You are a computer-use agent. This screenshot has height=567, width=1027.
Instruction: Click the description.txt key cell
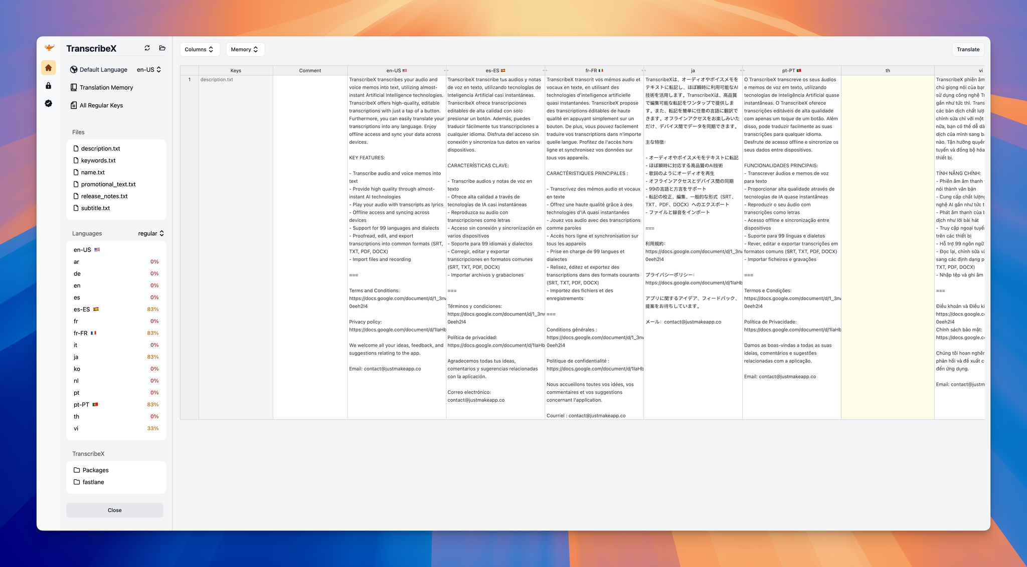(236, 247)
